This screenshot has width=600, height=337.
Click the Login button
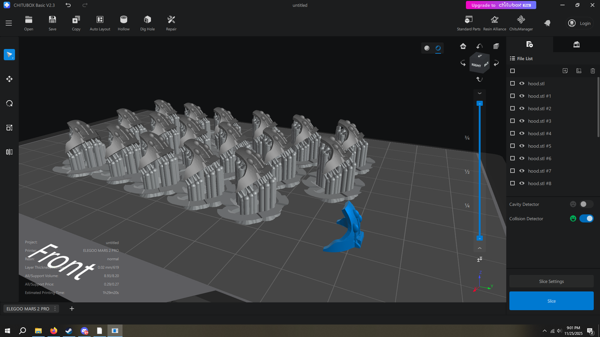(x=579, y=23)
